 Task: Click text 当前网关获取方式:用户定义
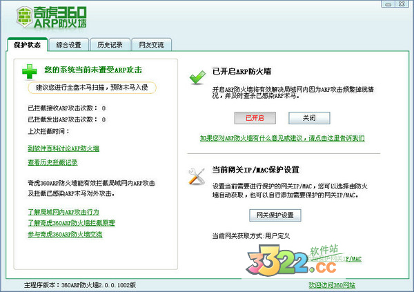pos(251,235)
